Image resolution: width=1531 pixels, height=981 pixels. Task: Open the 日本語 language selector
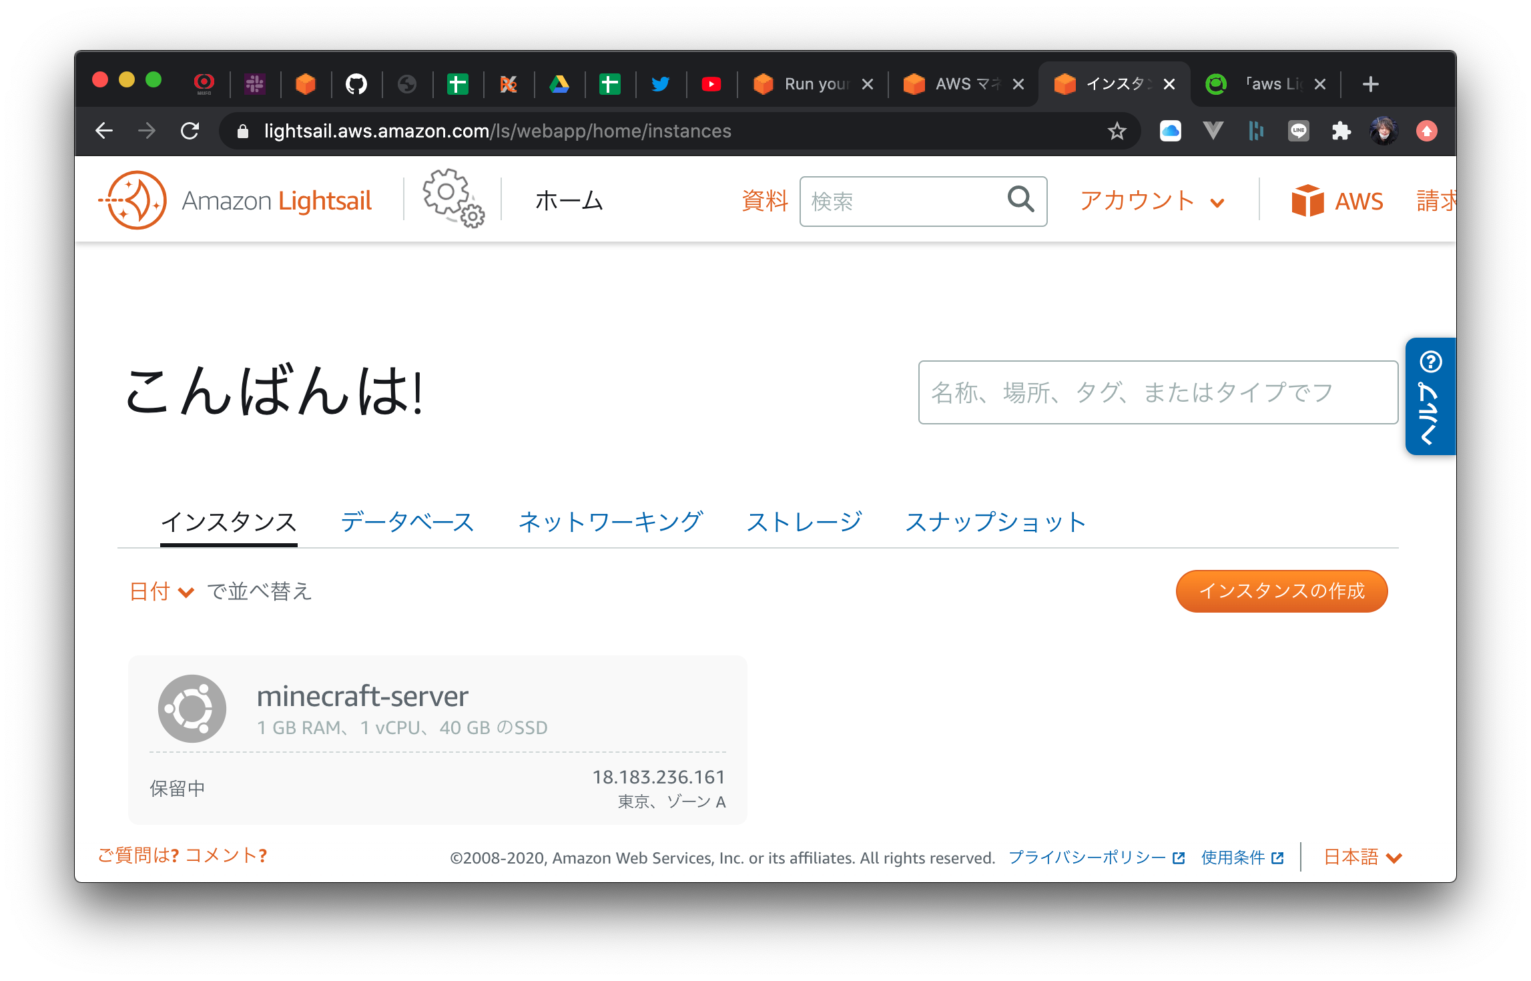1363,857
